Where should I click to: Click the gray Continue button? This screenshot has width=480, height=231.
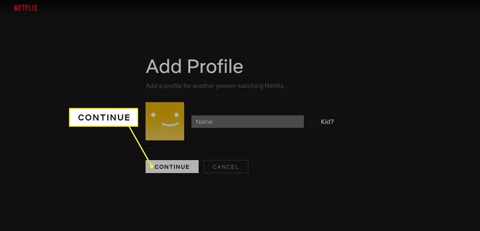172,167
